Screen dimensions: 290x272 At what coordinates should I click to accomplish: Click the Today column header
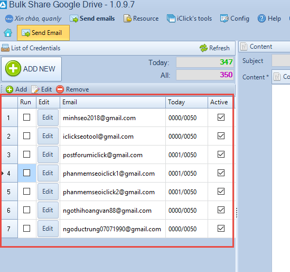point(186,102)
